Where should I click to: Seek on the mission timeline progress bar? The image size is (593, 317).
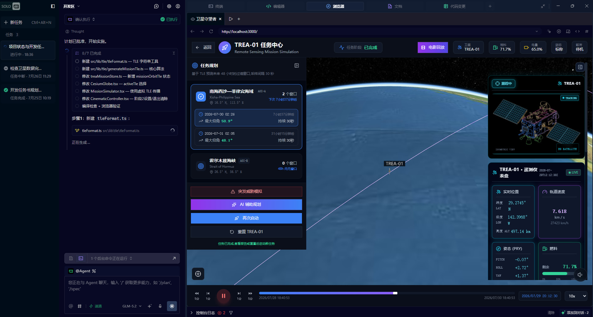(x=387, y=293)
